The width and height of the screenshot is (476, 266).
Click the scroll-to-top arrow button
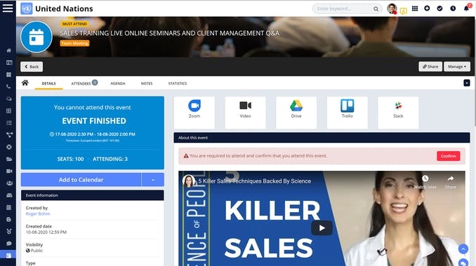(463, 249)
